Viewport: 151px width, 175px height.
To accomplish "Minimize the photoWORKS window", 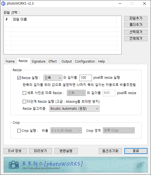I will (x=120, y=4).
